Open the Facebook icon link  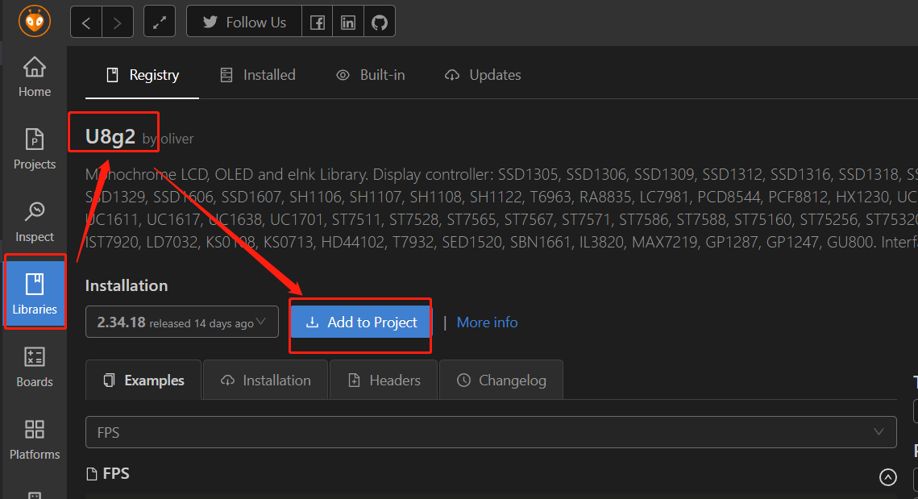pyautogui.click(x=318, y=23)
